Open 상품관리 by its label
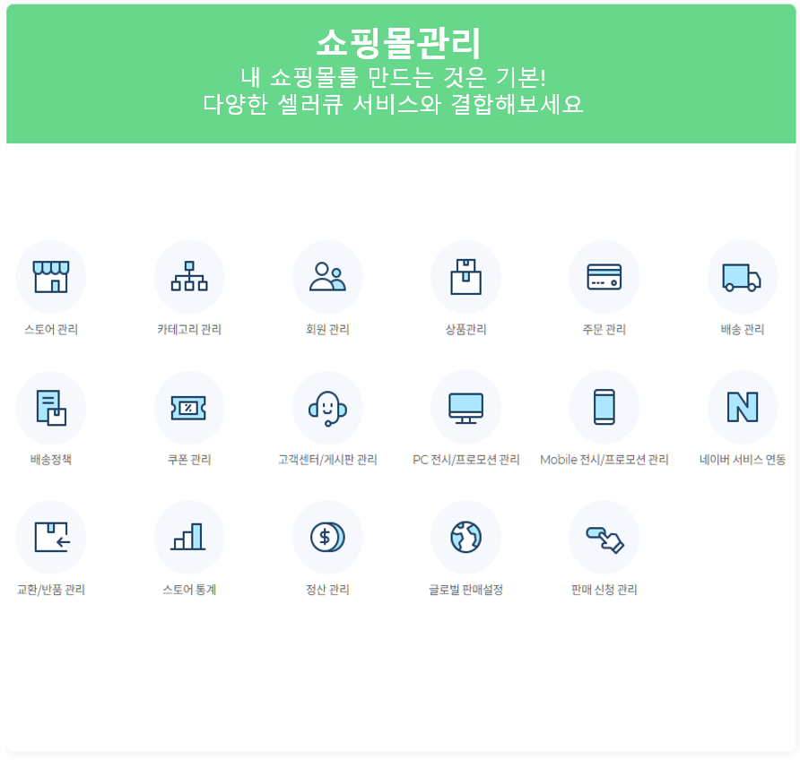Viewport: 800px width, 760px height. click(465, 329)
